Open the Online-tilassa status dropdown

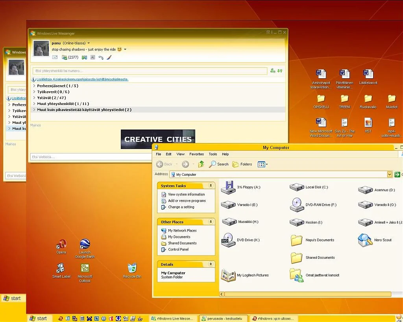click(x=89, y=43)
